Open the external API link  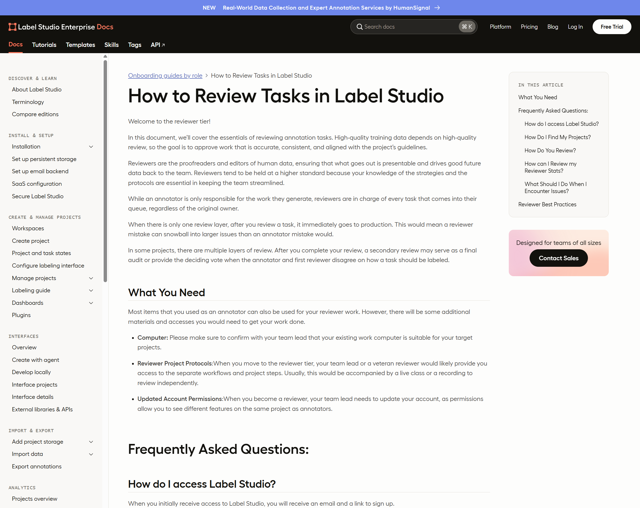(158, 45)
